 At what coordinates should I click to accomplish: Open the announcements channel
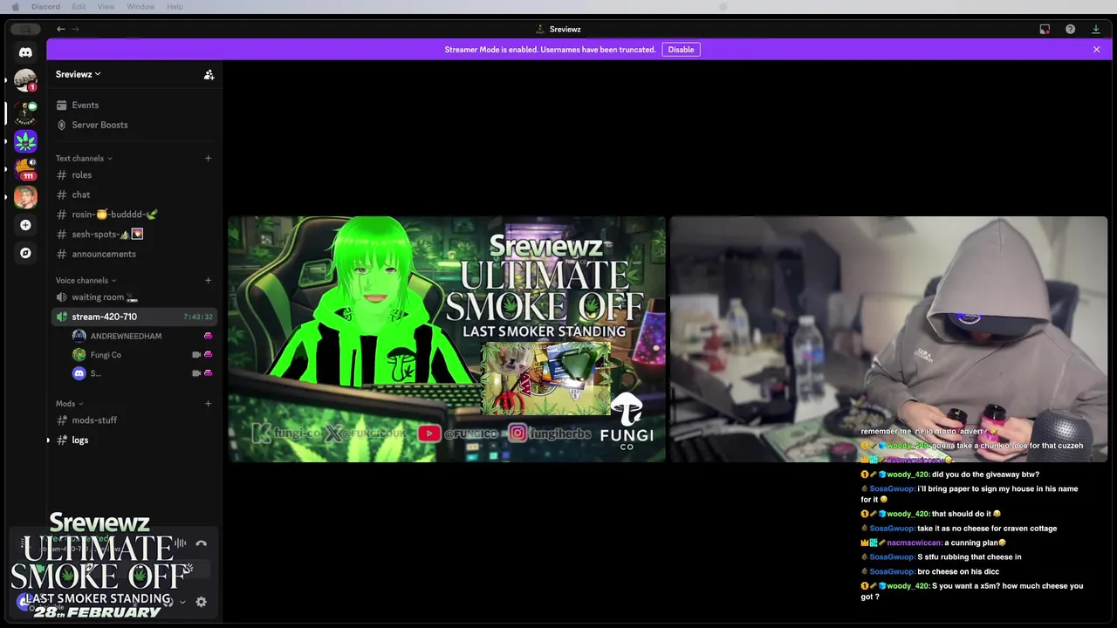tap(133, 254)
